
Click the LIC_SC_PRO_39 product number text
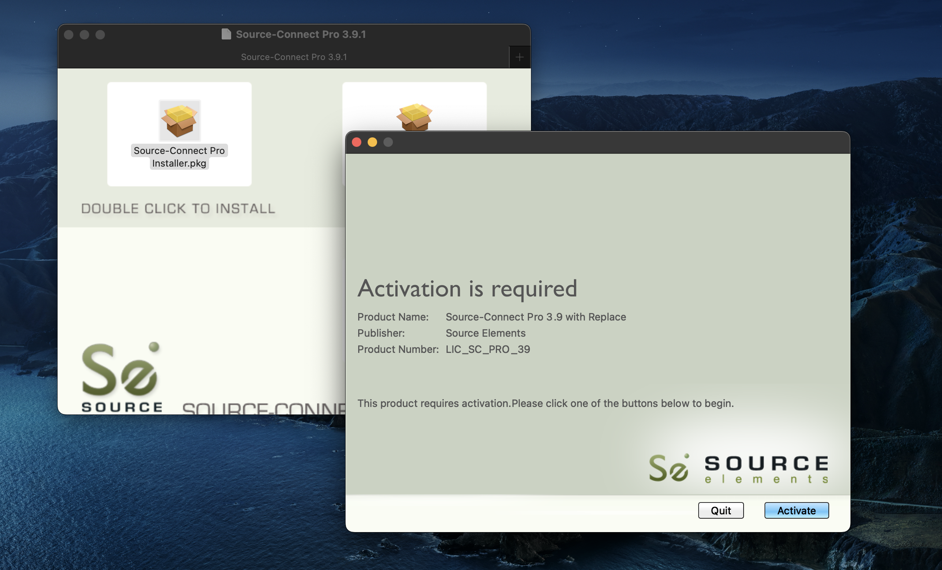click(x=488, y=349)
